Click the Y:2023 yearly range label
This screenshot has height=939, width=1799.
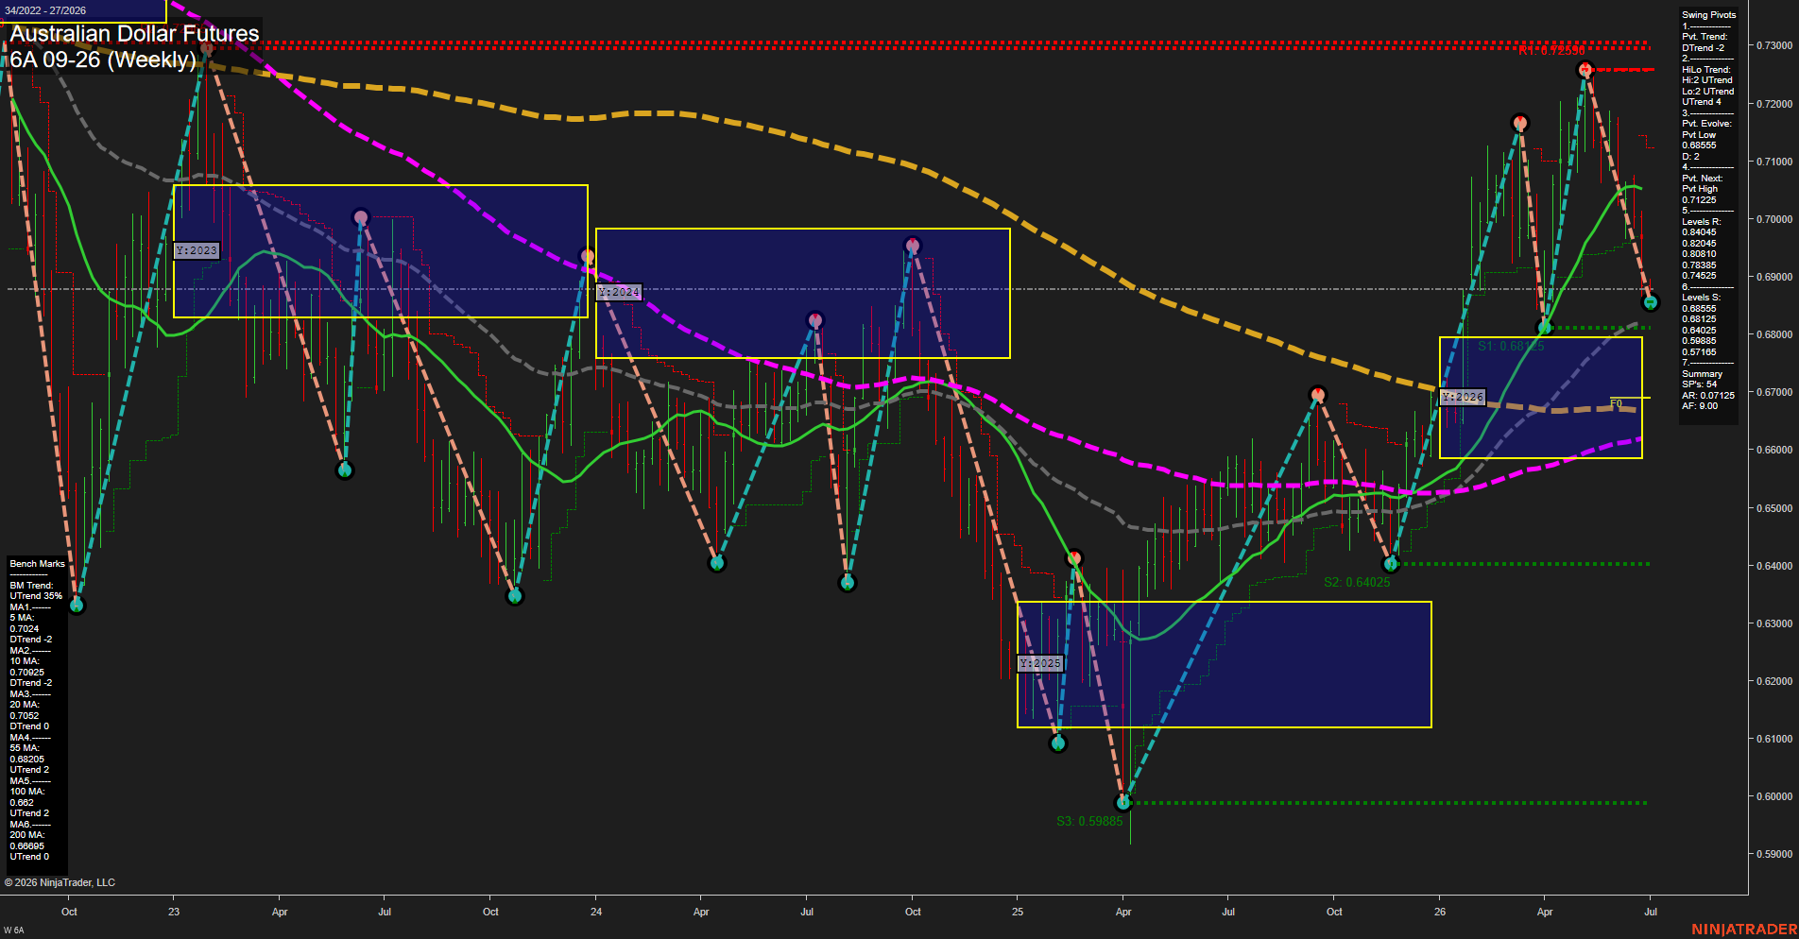pyautogui.click(x=197, y=250)
